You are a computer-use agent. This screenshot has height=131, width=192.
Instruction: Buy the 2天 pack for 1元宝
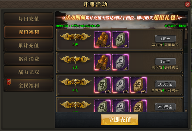click(x=165, y=39)
